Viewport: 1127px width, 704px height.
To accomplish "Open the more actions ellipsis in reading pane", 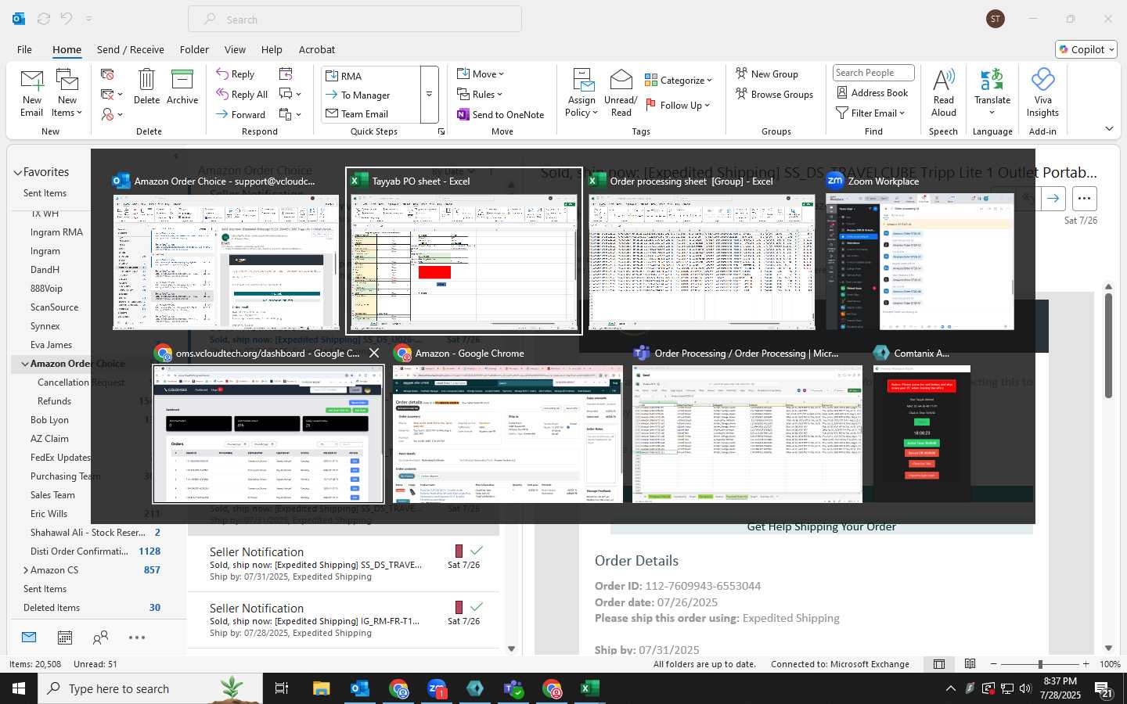I will coord(1084,198).
